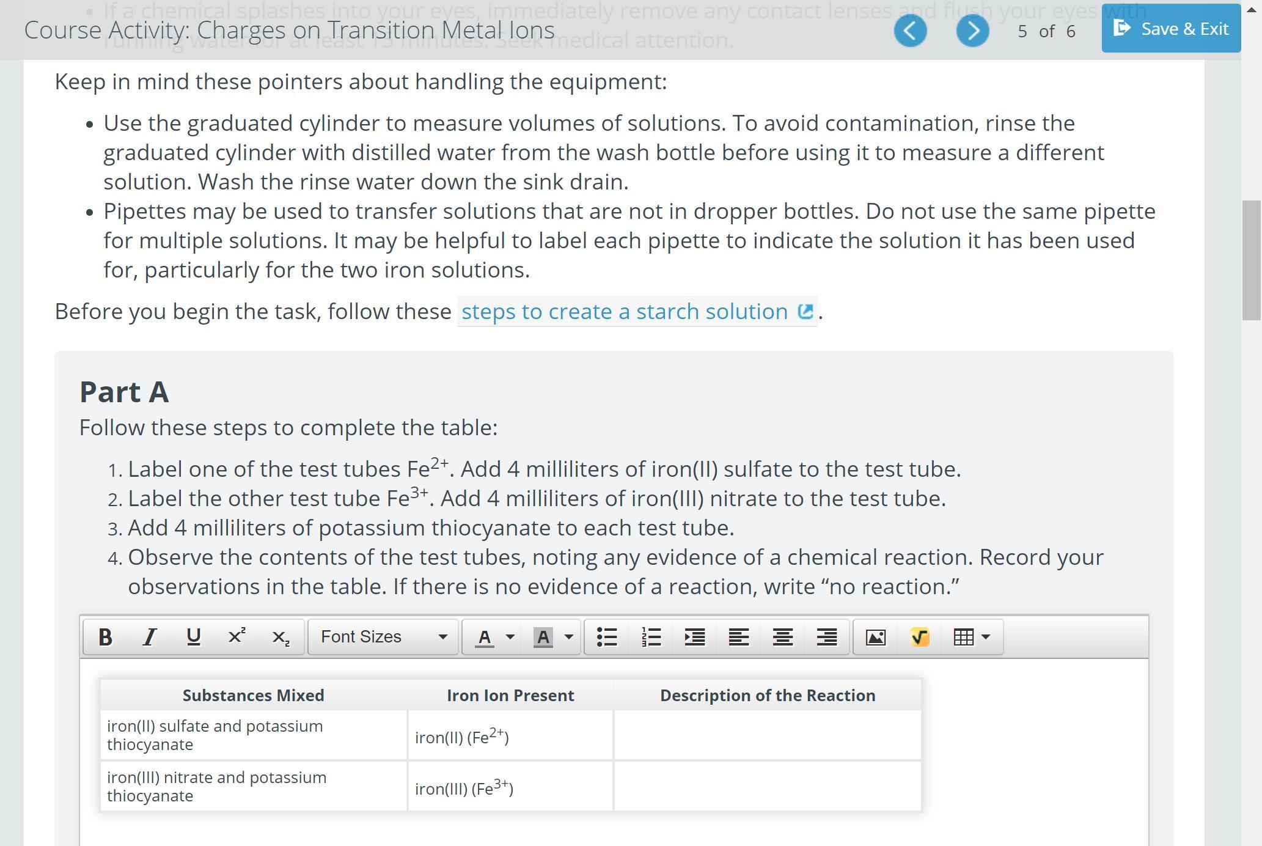The width and height of the screenshot is (1262, 846).
Task: Apply subscript formatting
Action: (281, 637)
